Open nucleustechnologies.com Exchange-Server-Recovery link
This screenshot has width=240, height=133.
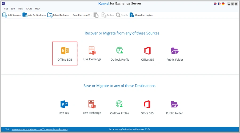click(39, 129)
